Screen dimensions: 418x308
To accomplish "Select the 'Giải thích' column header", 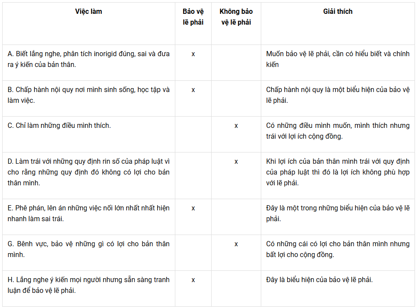I will click(338, 12).
